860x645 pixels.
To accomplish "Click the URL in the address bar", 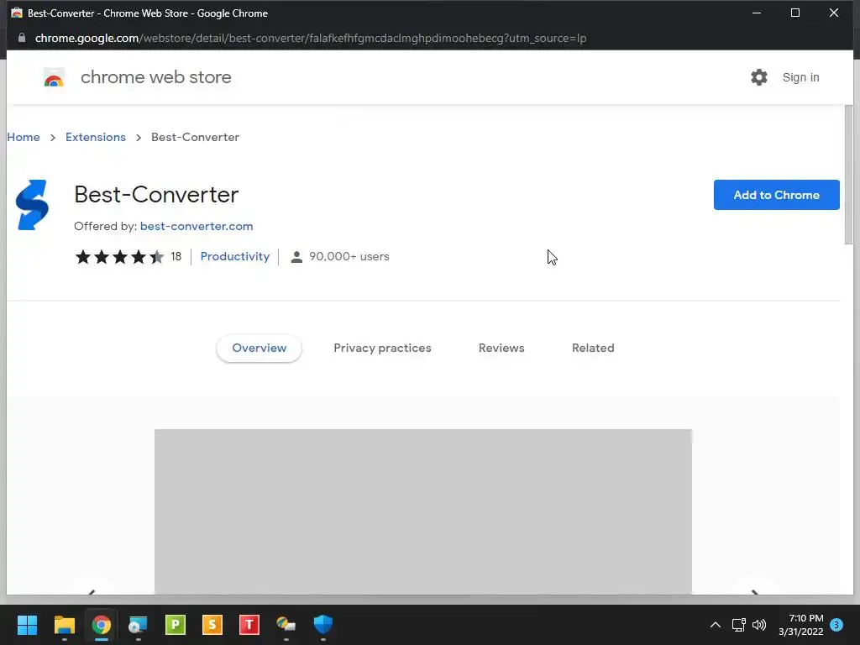I will click(311, 38).
